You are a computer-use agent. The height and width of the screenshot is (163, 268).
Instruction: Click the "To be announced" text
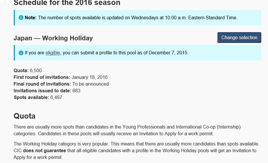point(91,84)
